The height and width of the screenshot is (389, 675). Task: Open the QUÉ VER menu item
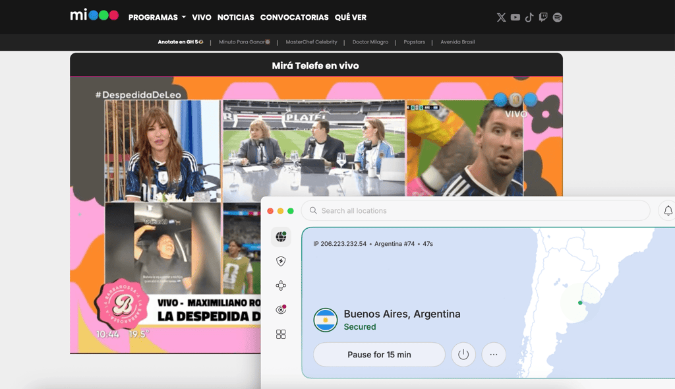[x=351, y=17]
